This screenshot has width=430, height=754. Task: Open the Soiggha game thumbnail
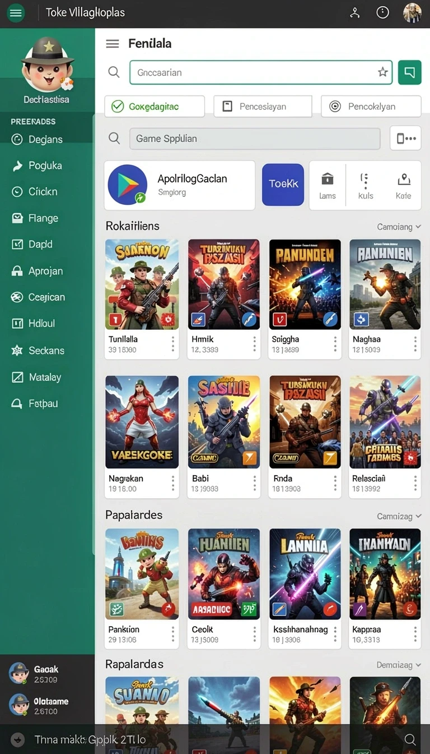pos(305,284)
